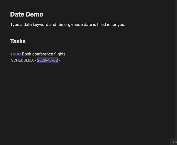Click the SCHEDULED: label
The image size is (177, 145).
pyautogui.click(x=22, y=60)
